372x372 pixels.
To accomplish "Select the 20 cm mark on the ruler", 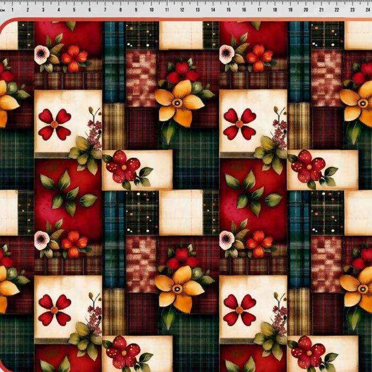I will [x=307, y=10].
